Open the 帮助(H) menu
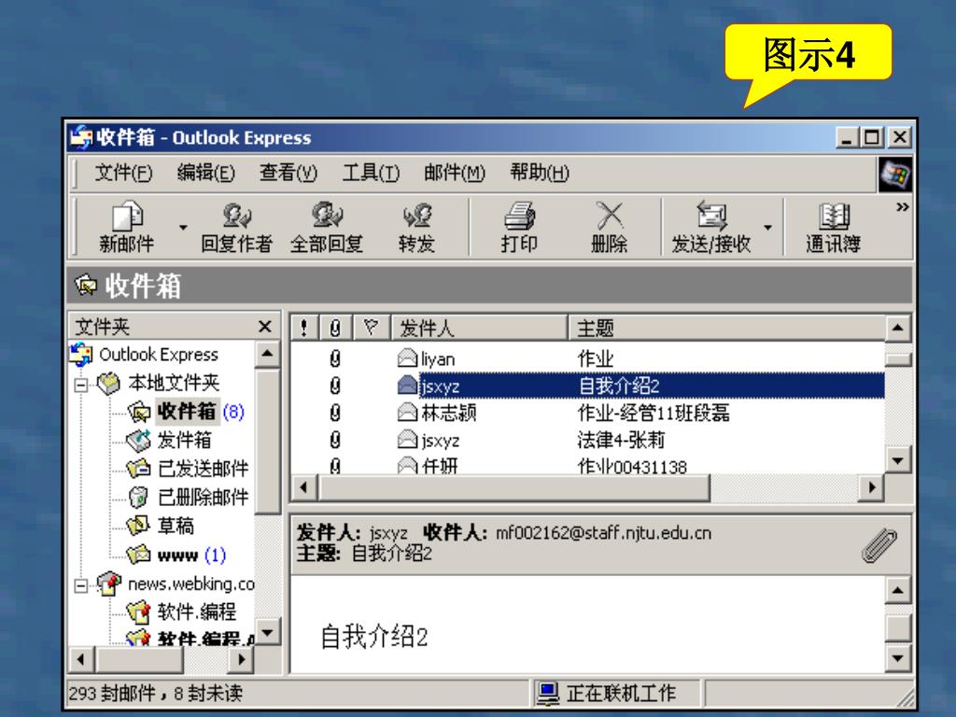 point(540,173)
